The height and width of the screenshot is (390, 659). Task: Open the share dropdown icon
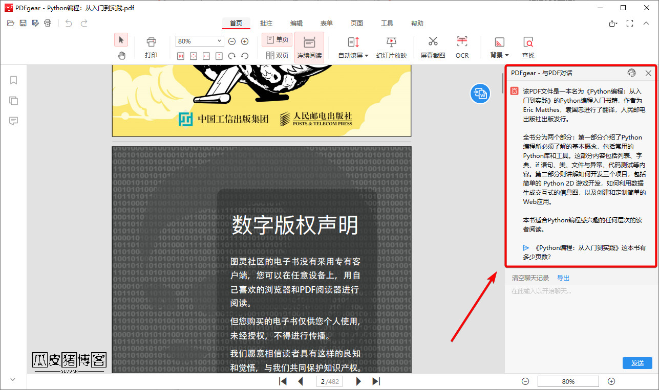tap(613, 24)
